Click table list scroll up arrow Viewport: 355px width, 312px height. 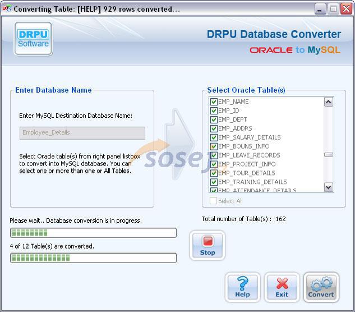coord(329,102)
